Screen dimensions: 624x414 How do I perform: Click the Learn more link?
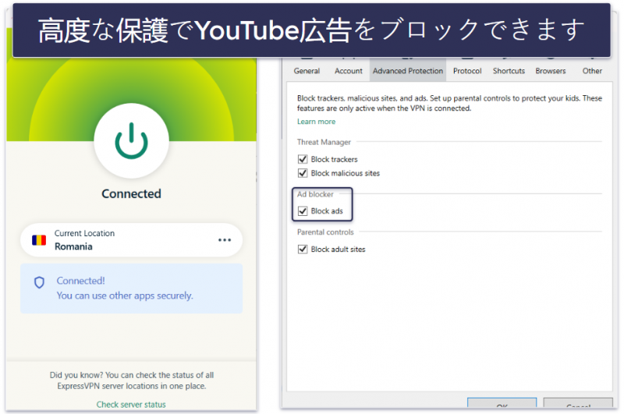click(x=316, y=122)
